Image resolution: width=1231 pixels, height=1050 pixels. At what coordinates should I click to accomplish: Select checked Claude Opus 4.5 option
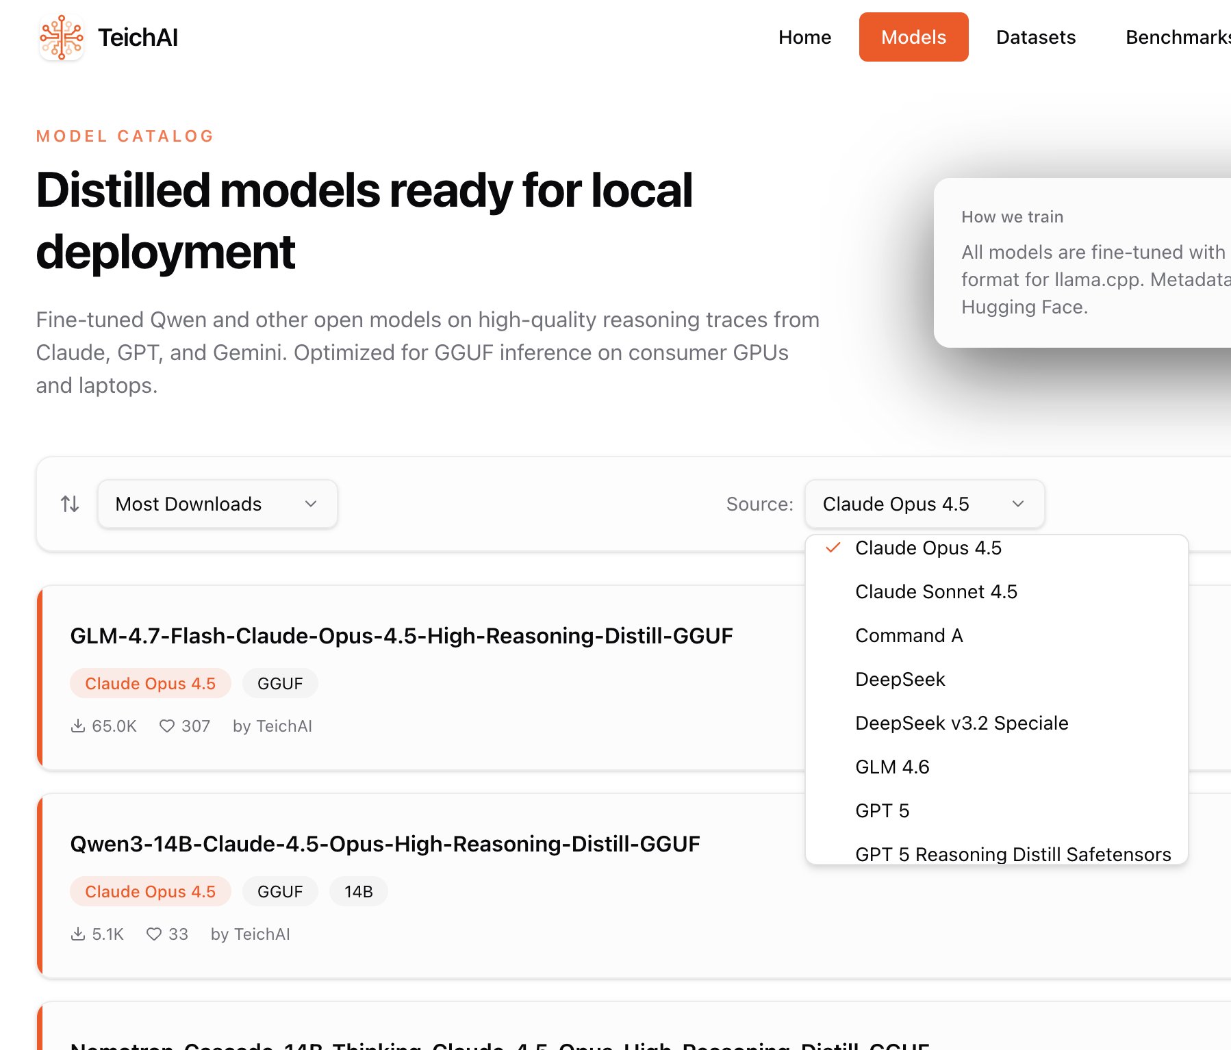[x=928, y=548]
